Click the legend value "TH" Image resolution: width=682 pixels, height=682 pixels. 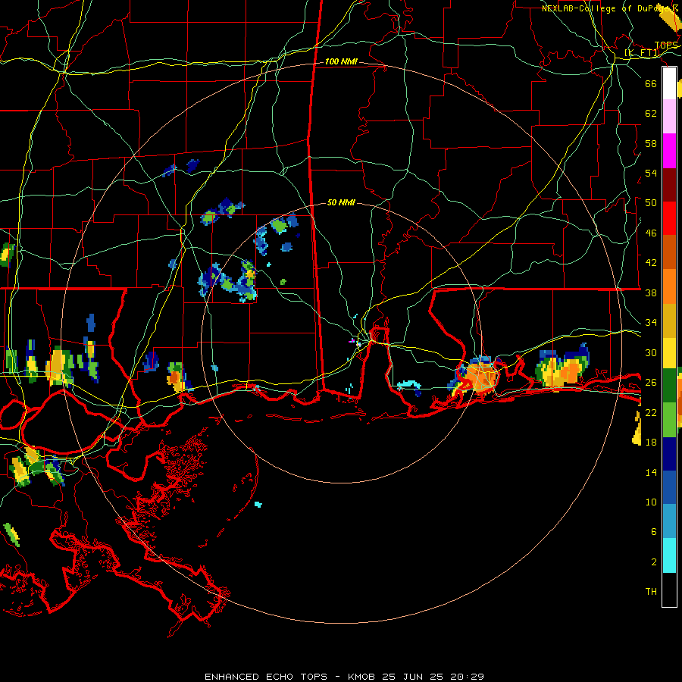pos(651,592)
